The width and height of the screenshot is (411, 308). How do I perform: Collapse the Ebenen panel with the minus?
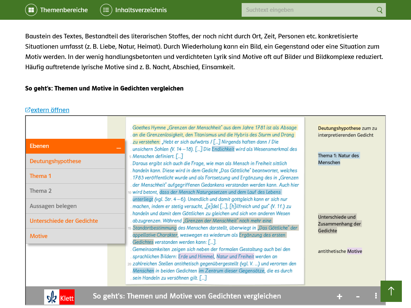coord(119,148)
